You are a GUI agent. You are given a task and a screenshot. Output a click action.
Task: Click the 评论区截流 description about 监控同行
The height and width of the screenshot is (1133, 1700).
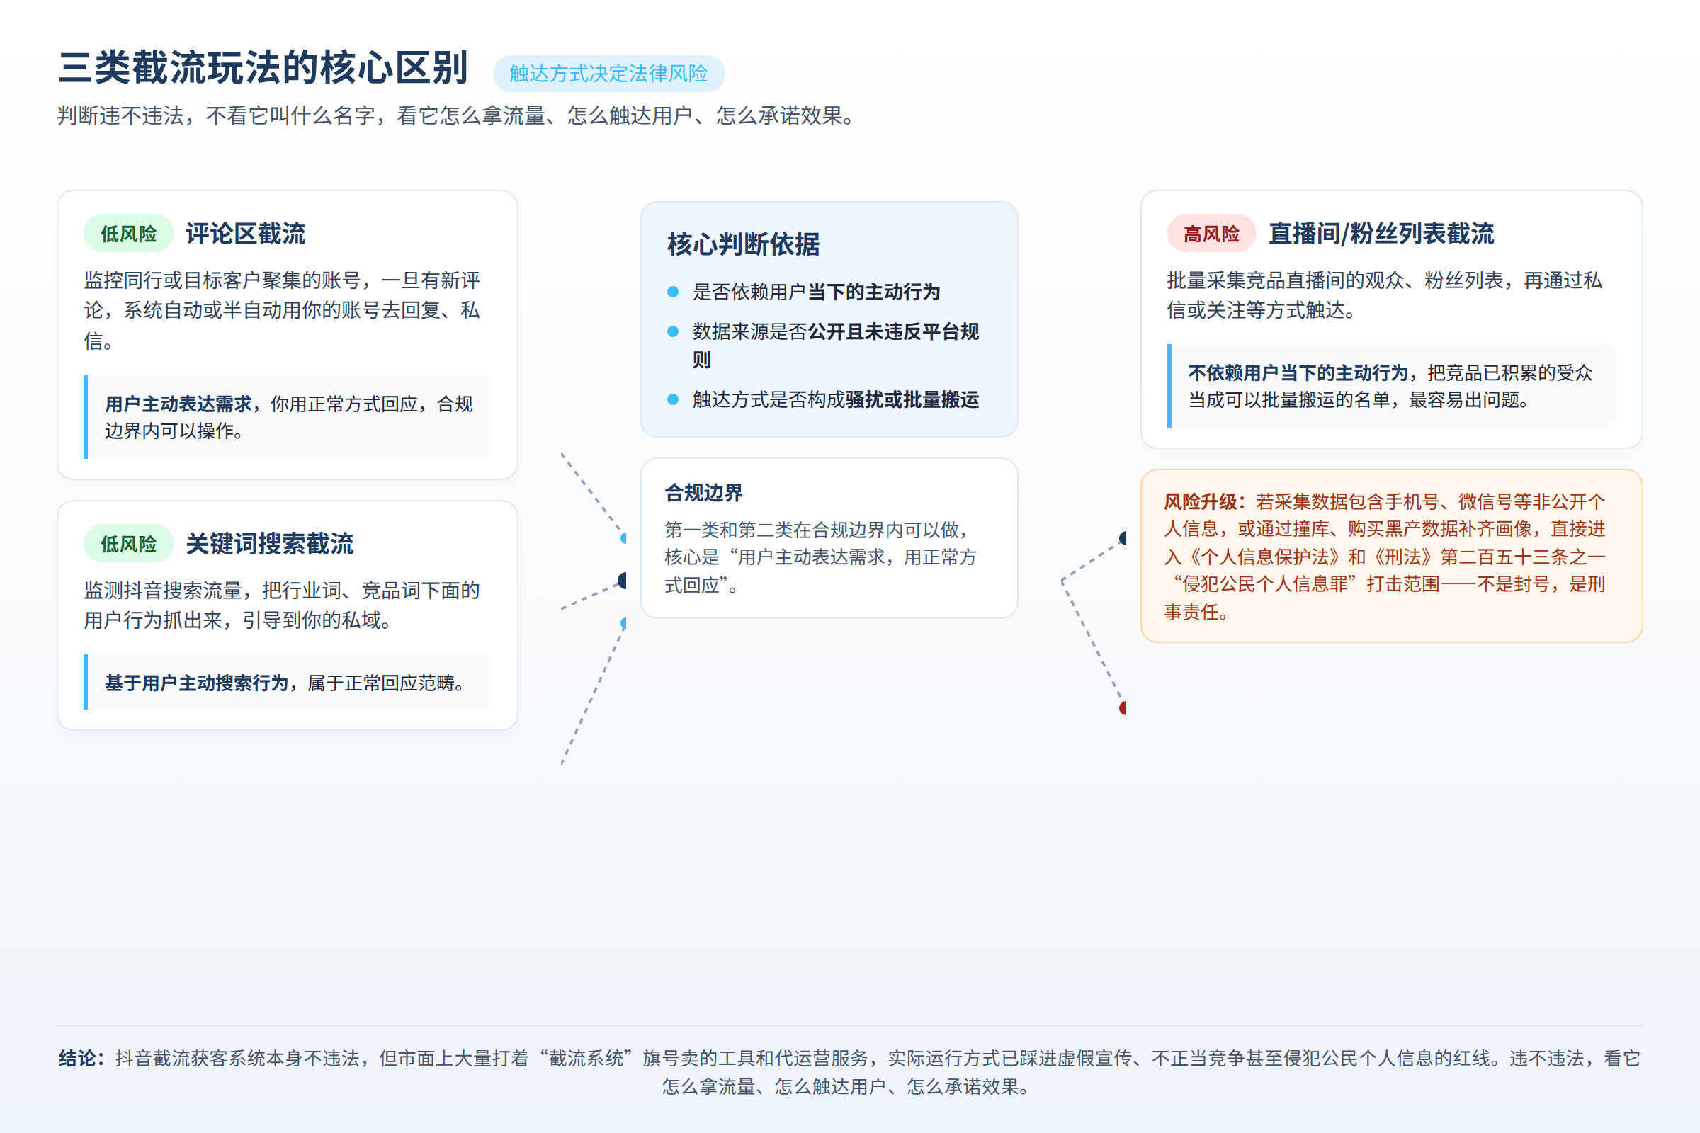283,310
